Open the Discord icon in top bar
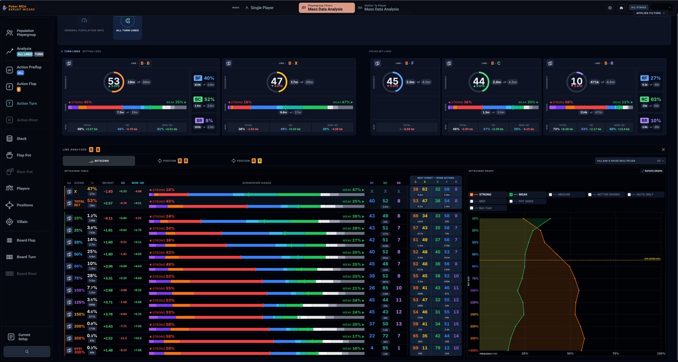 pyautogui.click(x=621, y=8)
